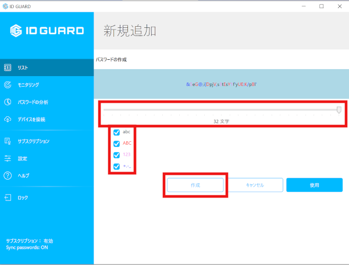Click the 32 文字 length label
Screen dimensions: 349x265
tap(221, 121)
